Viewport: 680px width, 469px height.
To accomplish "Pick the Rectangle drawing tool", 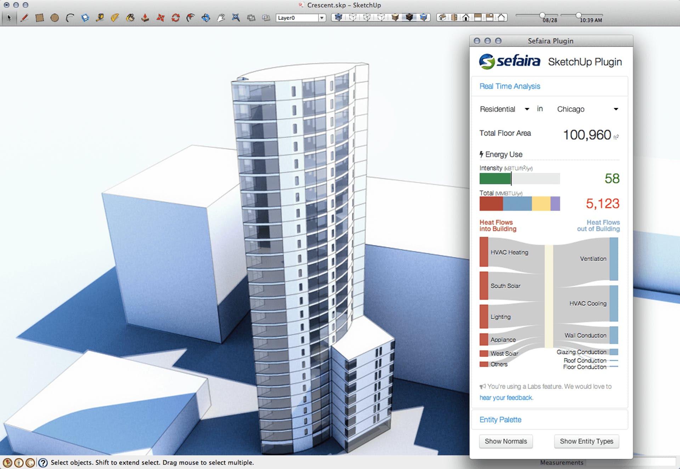I will coord(39,18).
